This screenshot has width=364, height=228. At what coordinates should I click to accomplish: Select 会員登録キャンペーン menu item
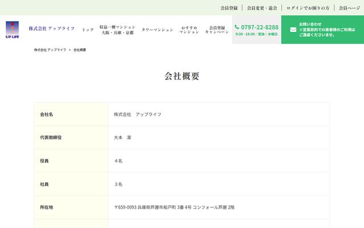click(x=217, y=30)
